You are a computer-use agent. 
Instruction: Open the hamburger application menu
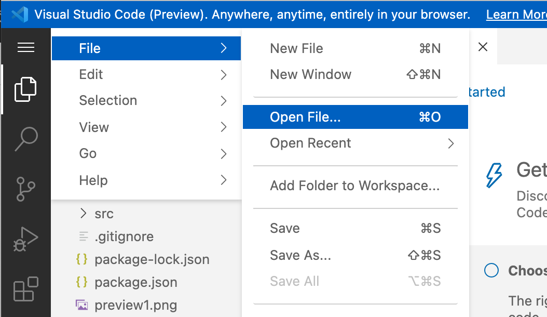coord(26,47)
